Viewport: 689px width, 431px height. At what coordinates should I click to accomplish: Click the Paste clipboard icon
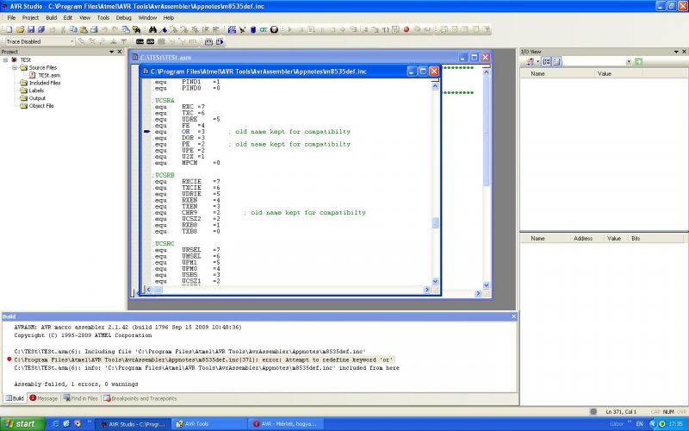click(84, 29)
